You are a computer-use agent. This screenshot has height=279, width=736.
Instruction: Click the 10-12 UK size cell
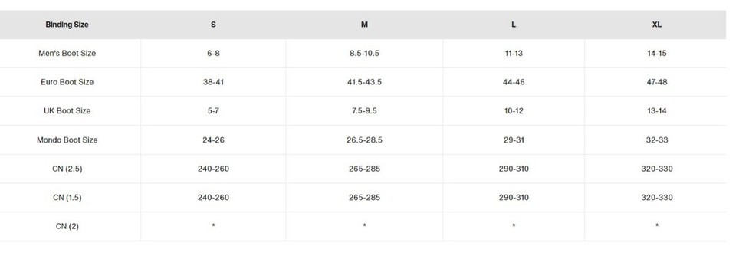[x=514, y=111]
